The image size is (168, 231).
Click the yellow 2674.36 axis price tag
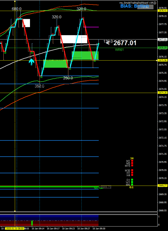tap(162, 92)
